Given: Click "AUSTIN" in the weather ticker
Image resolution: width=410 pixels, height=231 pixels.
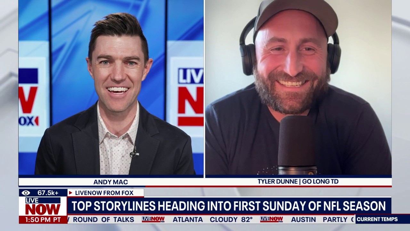Looking at the screenshot, I should point(303,219).
